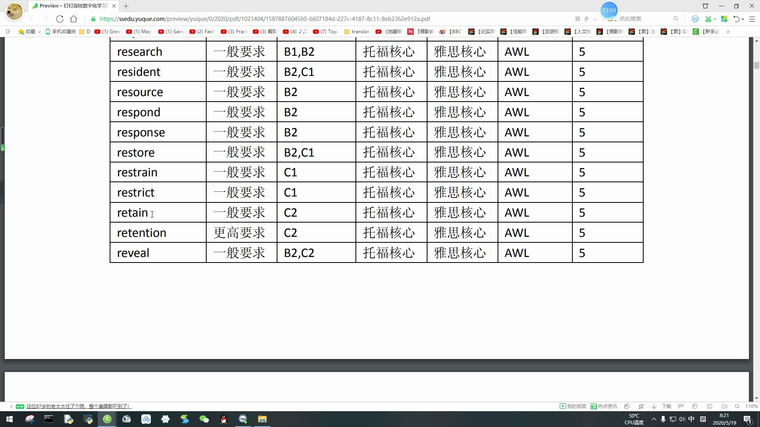Open WeChat from the taskbar

tap(204, 419)
